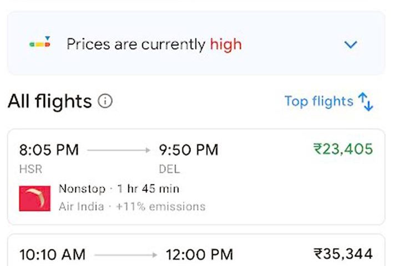
Task: Click the 8:05 PM departure time
Action: (x=49, y=150)
